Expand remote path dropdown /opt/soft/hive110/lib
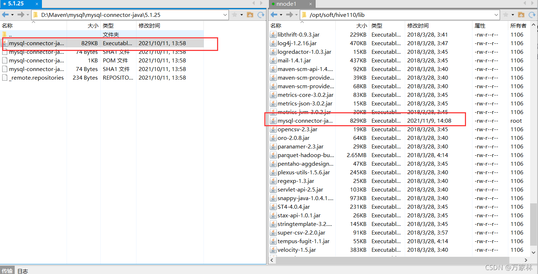This screenshot has height=274, width=538. (x=496, y=15)
